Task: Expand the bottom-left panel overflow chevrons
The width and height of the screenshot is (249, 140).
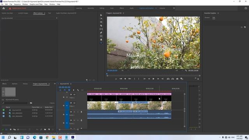Action: tap(55, 84)
